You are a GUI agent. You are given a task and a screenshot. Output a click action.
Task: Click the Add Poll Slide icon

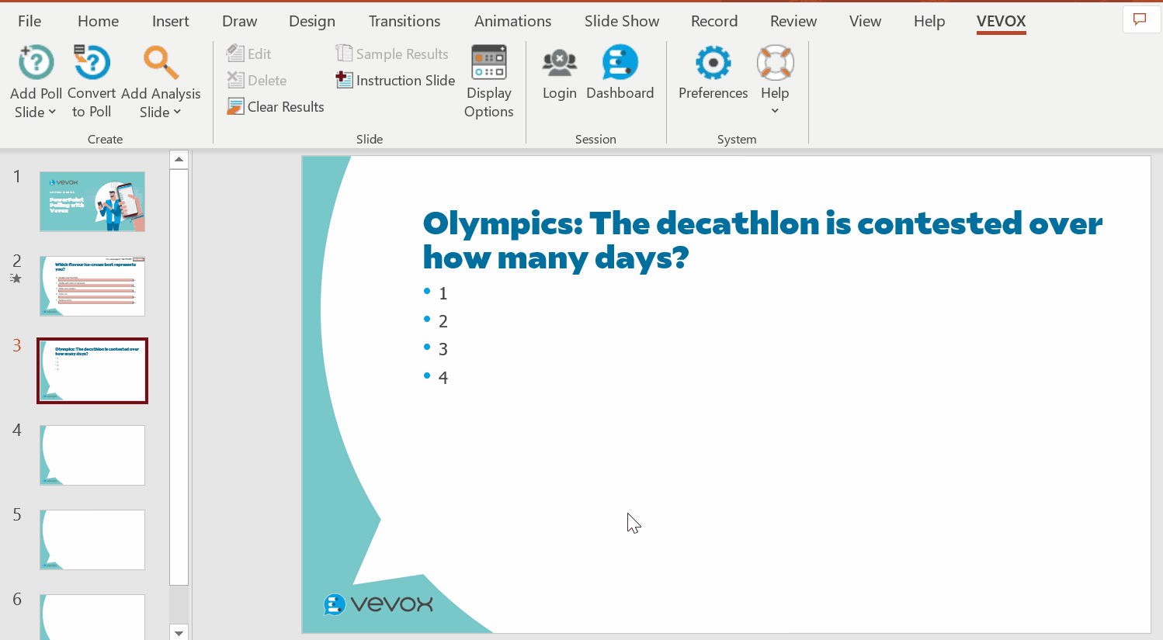point(36,64)
